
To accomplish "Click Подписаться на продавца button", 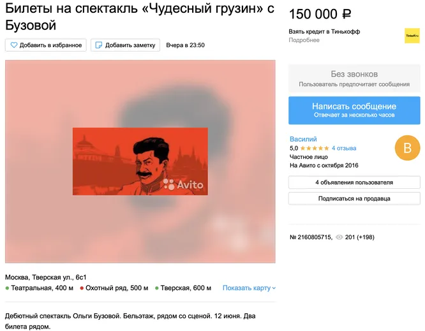I will click(354, 198).
